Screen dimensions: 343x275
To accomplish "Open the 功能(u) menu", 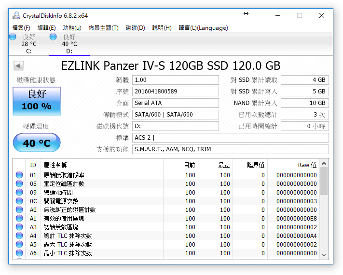I will 72,28.
